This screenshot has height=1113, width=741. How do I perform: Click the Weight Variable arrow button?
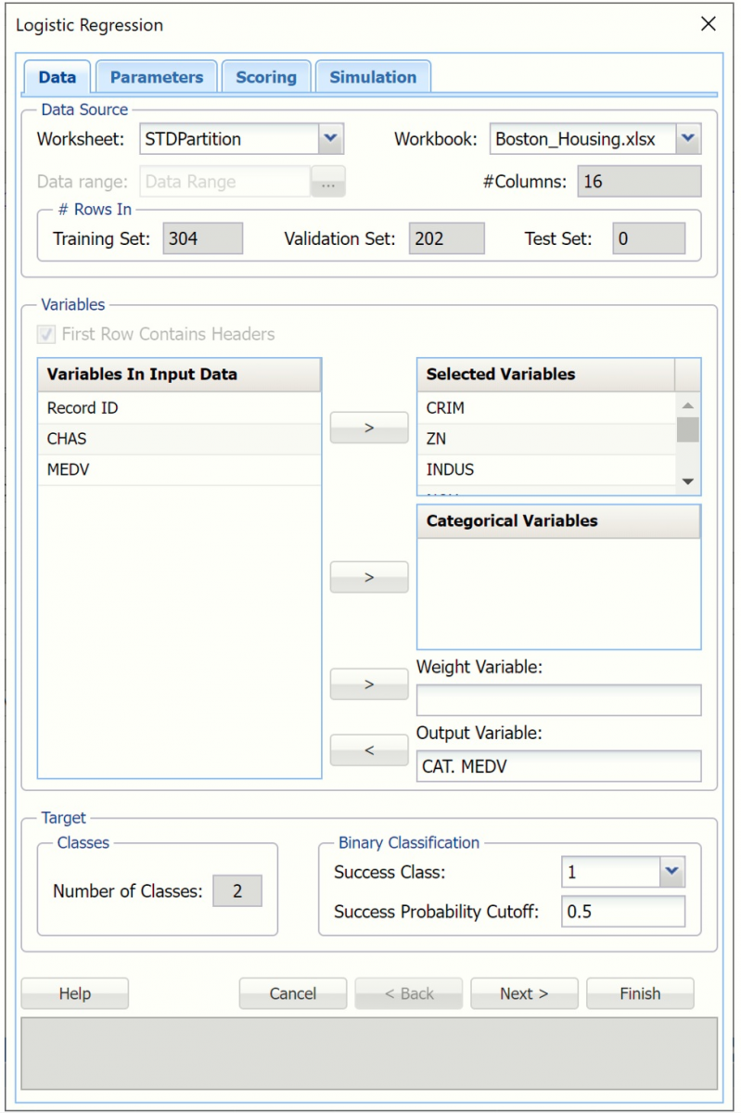coord(369,684)
